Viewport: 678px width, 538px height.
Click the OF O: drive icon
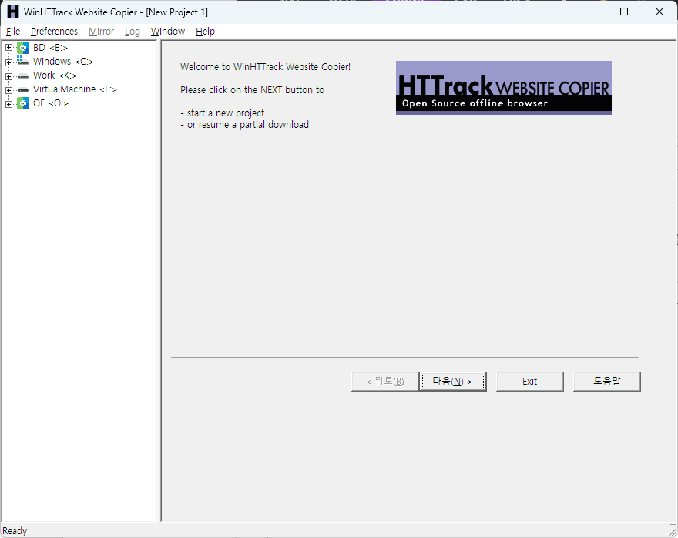pos(23,103)
